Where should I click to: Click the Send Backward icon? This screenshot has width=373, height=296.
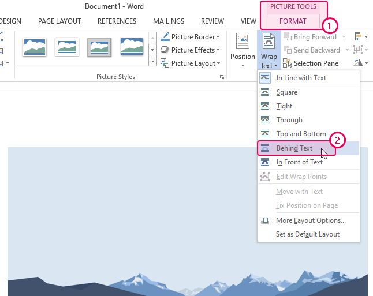click(x=288, y=50)
